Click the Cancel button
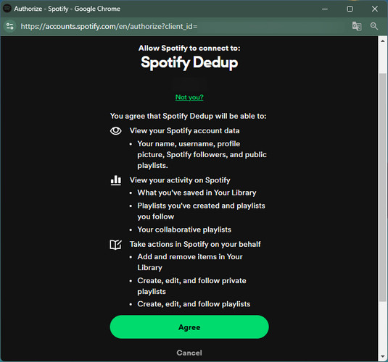 coord(189,353)
